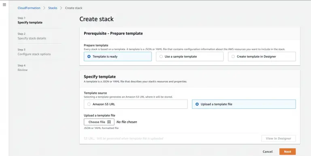Select Amazon S3 URL as template source

tap(136, 104)
